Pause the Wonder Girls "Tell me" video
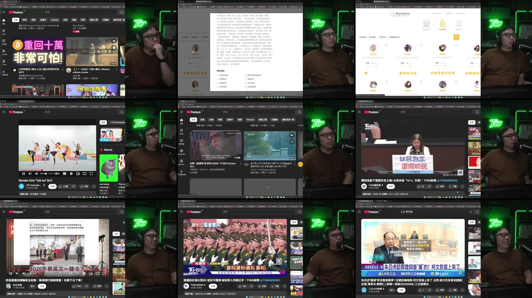 23,174
